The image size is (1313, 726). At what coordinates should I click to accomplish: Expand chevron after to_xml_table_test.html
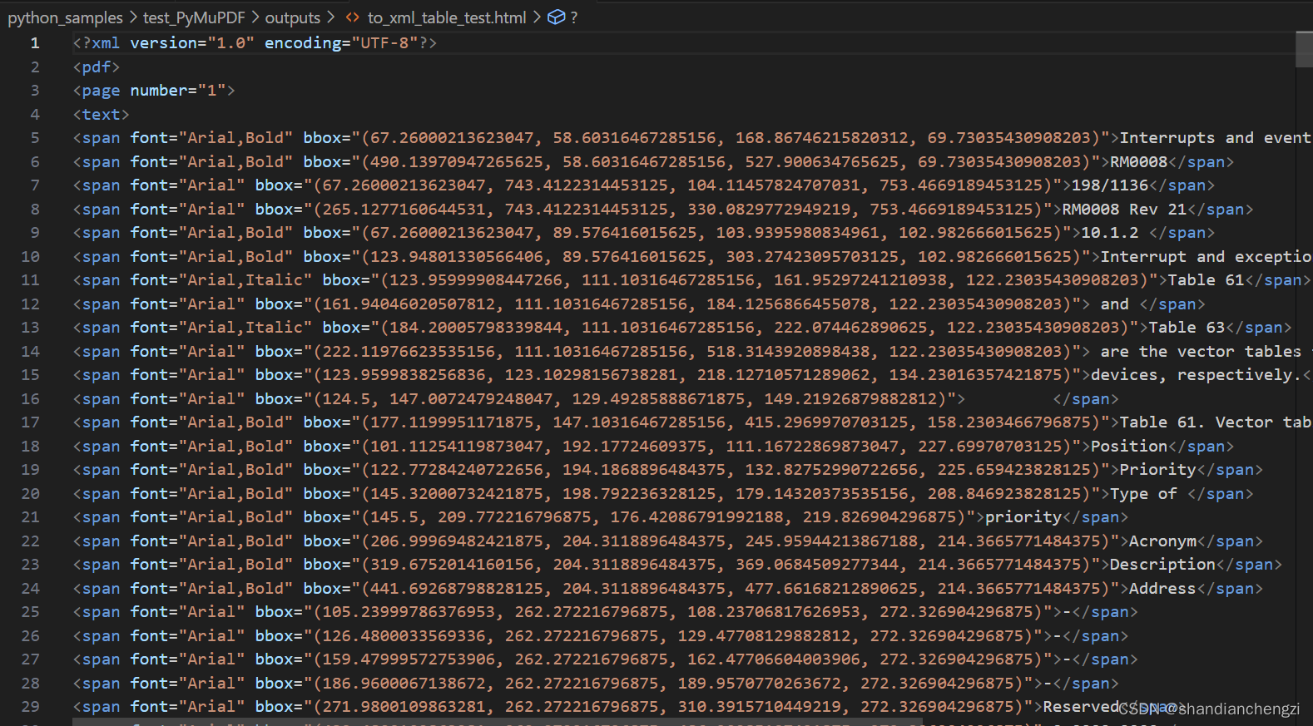tap(537, 17)
